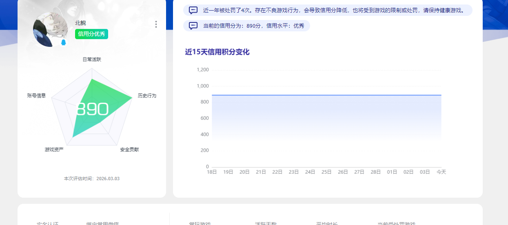This screenshot has width=508, height=225.
Task: Click the 27日 date on the x-axis
Action: [359, 172]
